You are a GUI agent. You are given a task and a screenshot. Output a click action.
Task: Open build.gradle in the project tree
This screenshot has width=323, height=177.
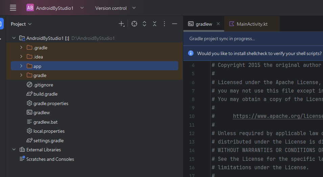[x=45, y=94]
